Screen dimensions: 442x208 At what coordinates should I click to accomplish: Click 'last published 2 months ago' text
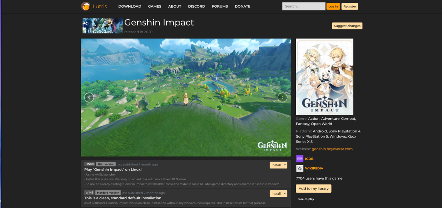tap(143, 193)
